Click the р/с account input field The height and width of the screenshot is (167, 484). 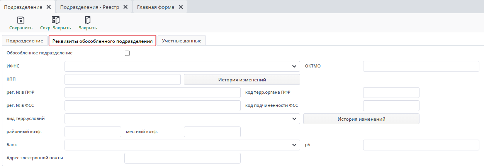point(421,145)
